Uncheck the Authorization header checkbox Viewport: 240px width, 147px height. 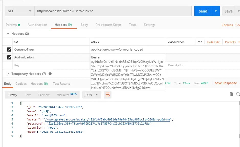[9, 57]
